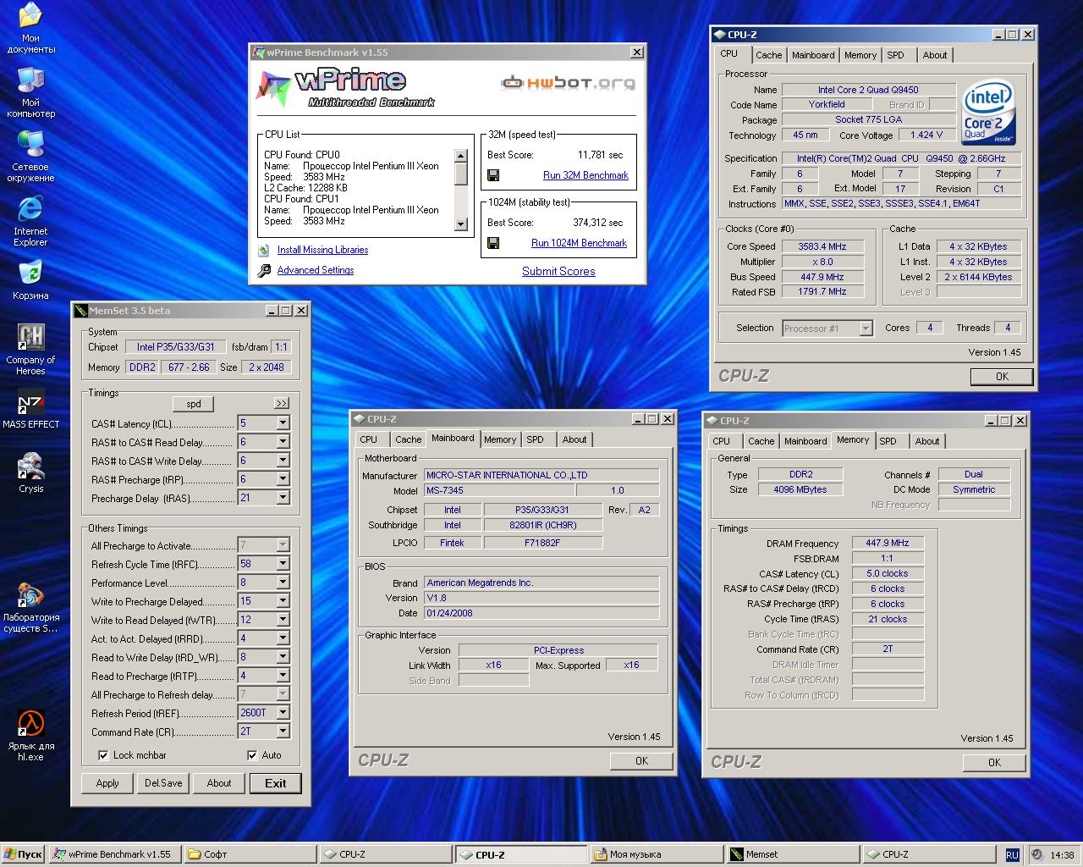Screen dimensions: 1083x867
Task: Expand MemSet with the >> button
Action: click(x=282, y=403)
